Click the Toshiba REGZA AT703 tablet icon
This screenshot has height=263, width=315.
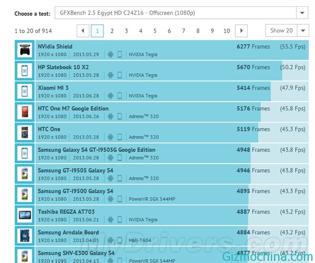point(25,215)
